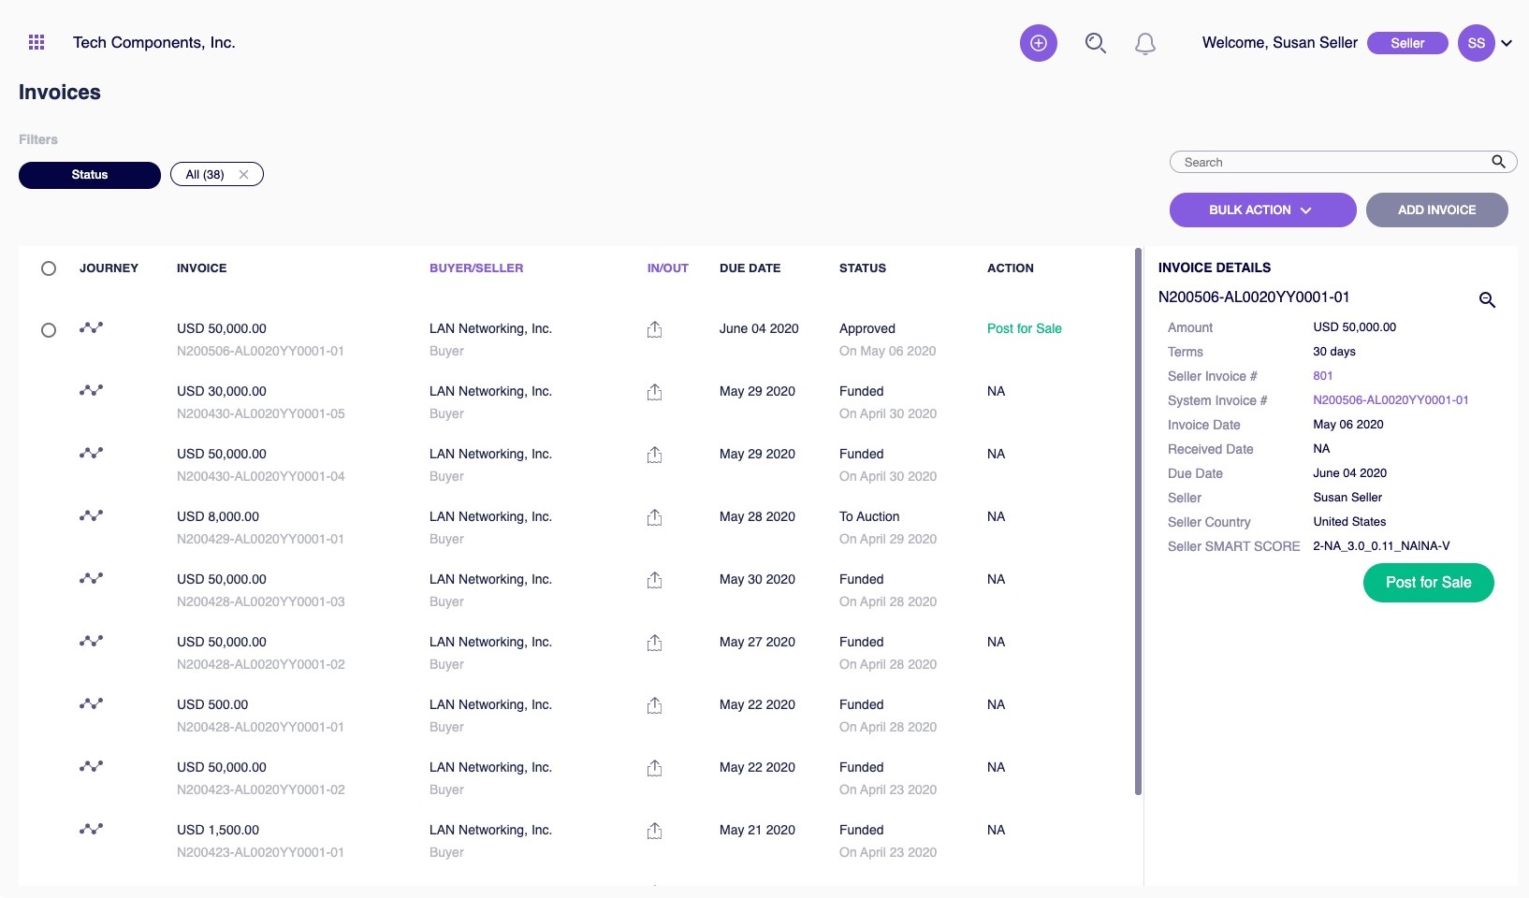Screen dimensions: 1529x898
Task: Open system invoice N200506-AL0020YY0001-01 link
Action: pyautogui.click(x=1390, y=400)
